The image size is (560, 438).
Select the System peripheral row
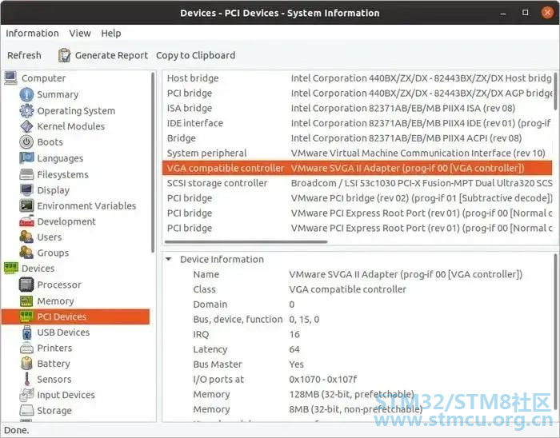(x=358, y=153)
